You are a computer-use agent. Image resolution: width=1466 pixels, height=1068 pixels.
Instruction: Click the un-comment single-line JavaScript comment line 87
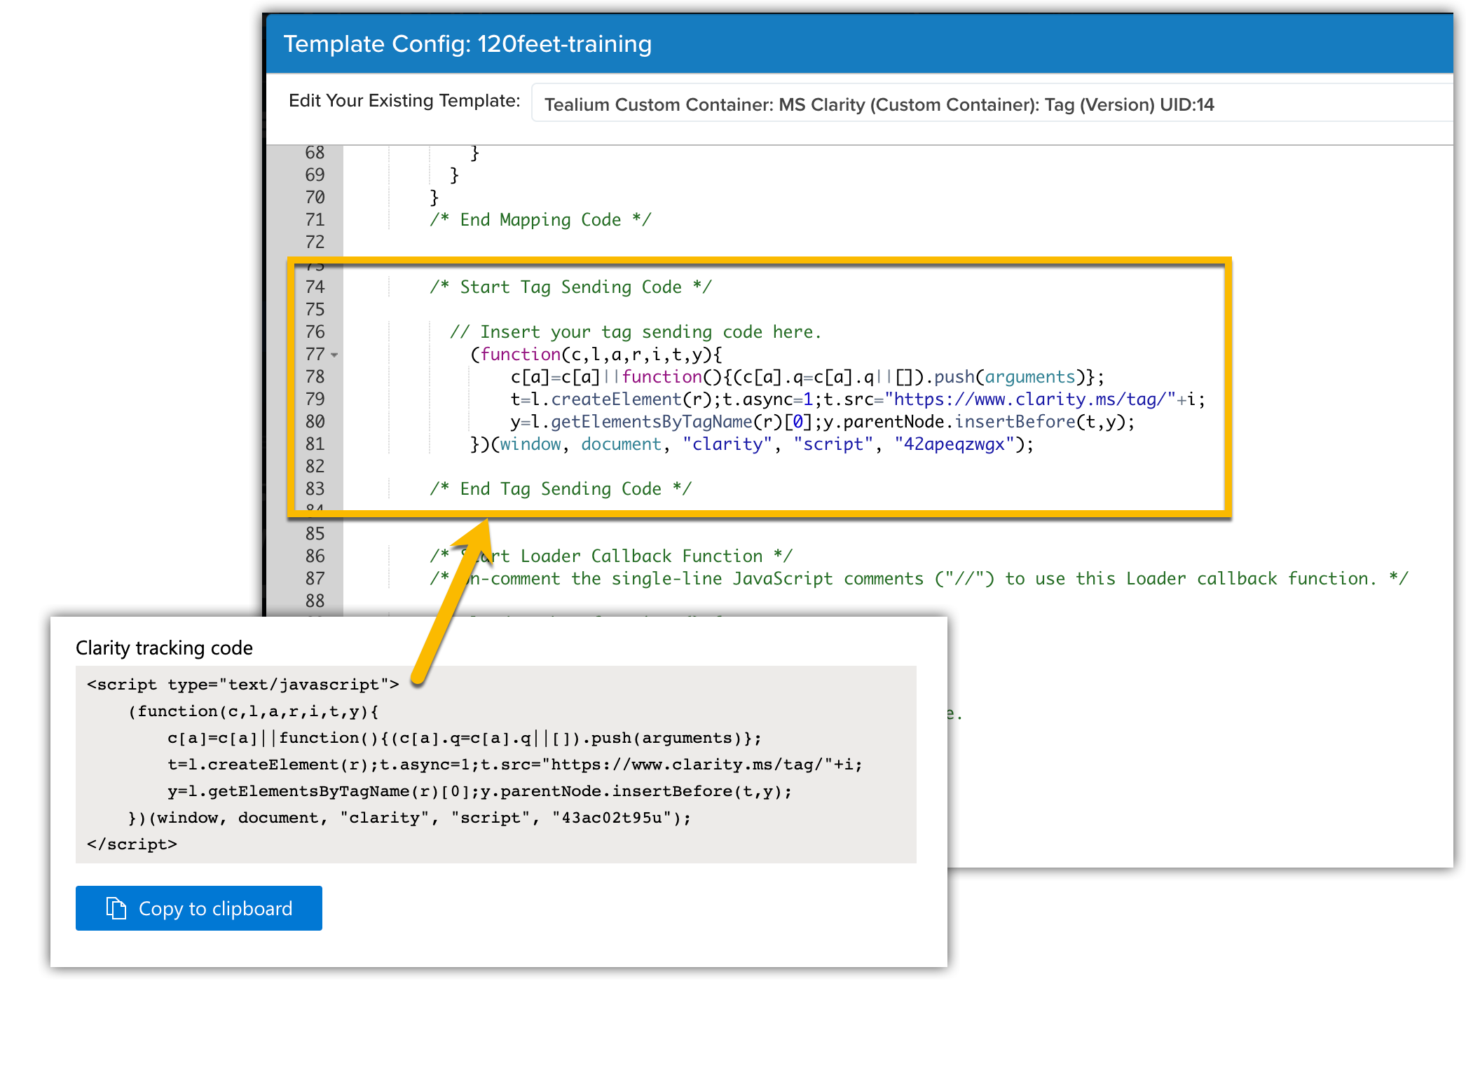tap(918, 578)
